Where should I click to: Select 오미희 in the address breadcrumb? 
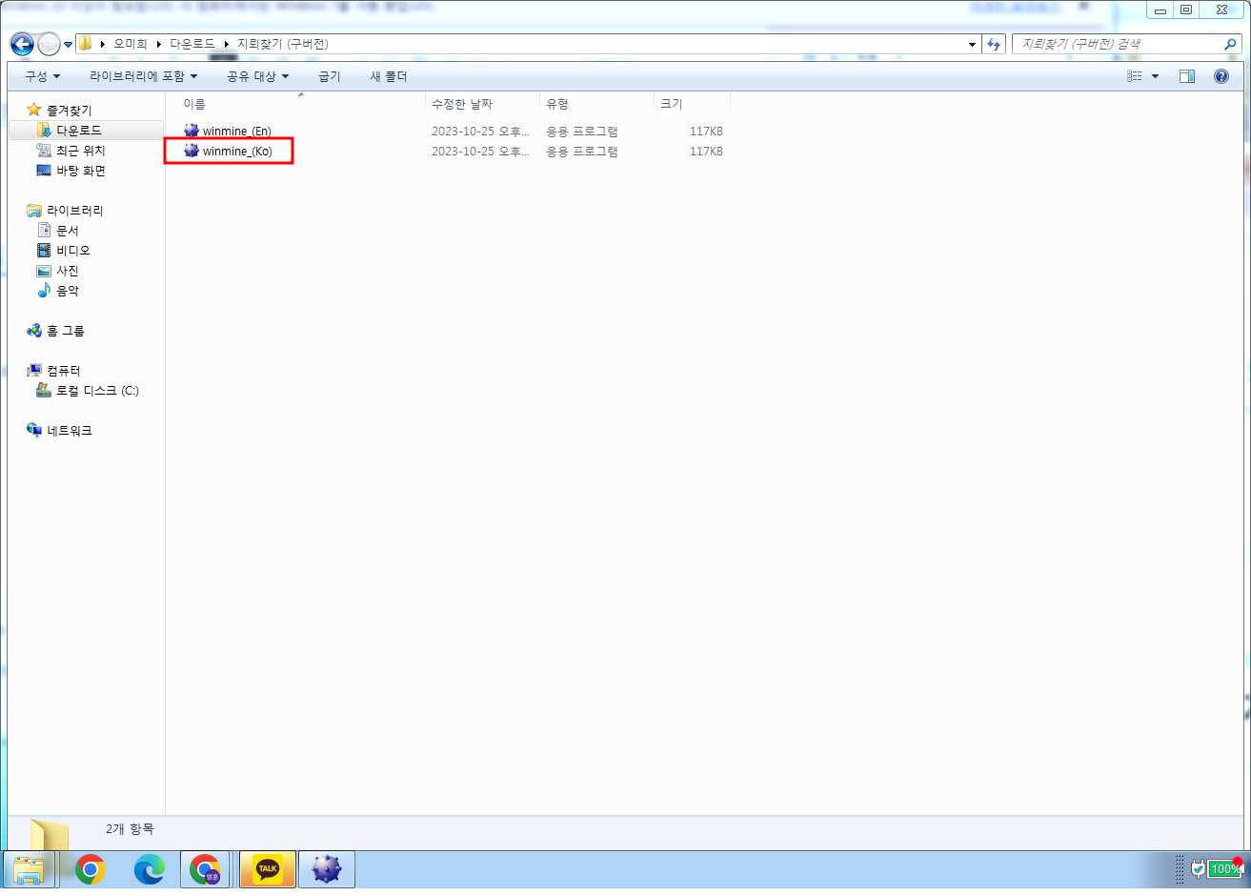(131, 44)
